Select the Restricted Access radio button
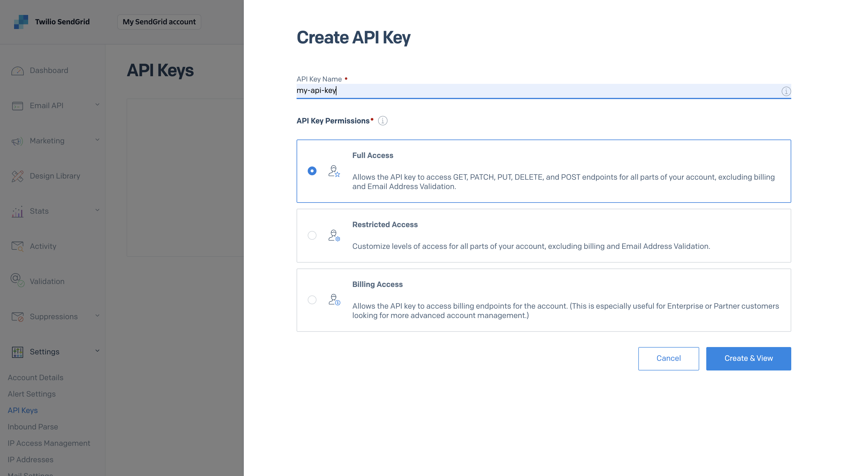The width and height of the screenshot is (844, 476). click(x=312, y=236)
